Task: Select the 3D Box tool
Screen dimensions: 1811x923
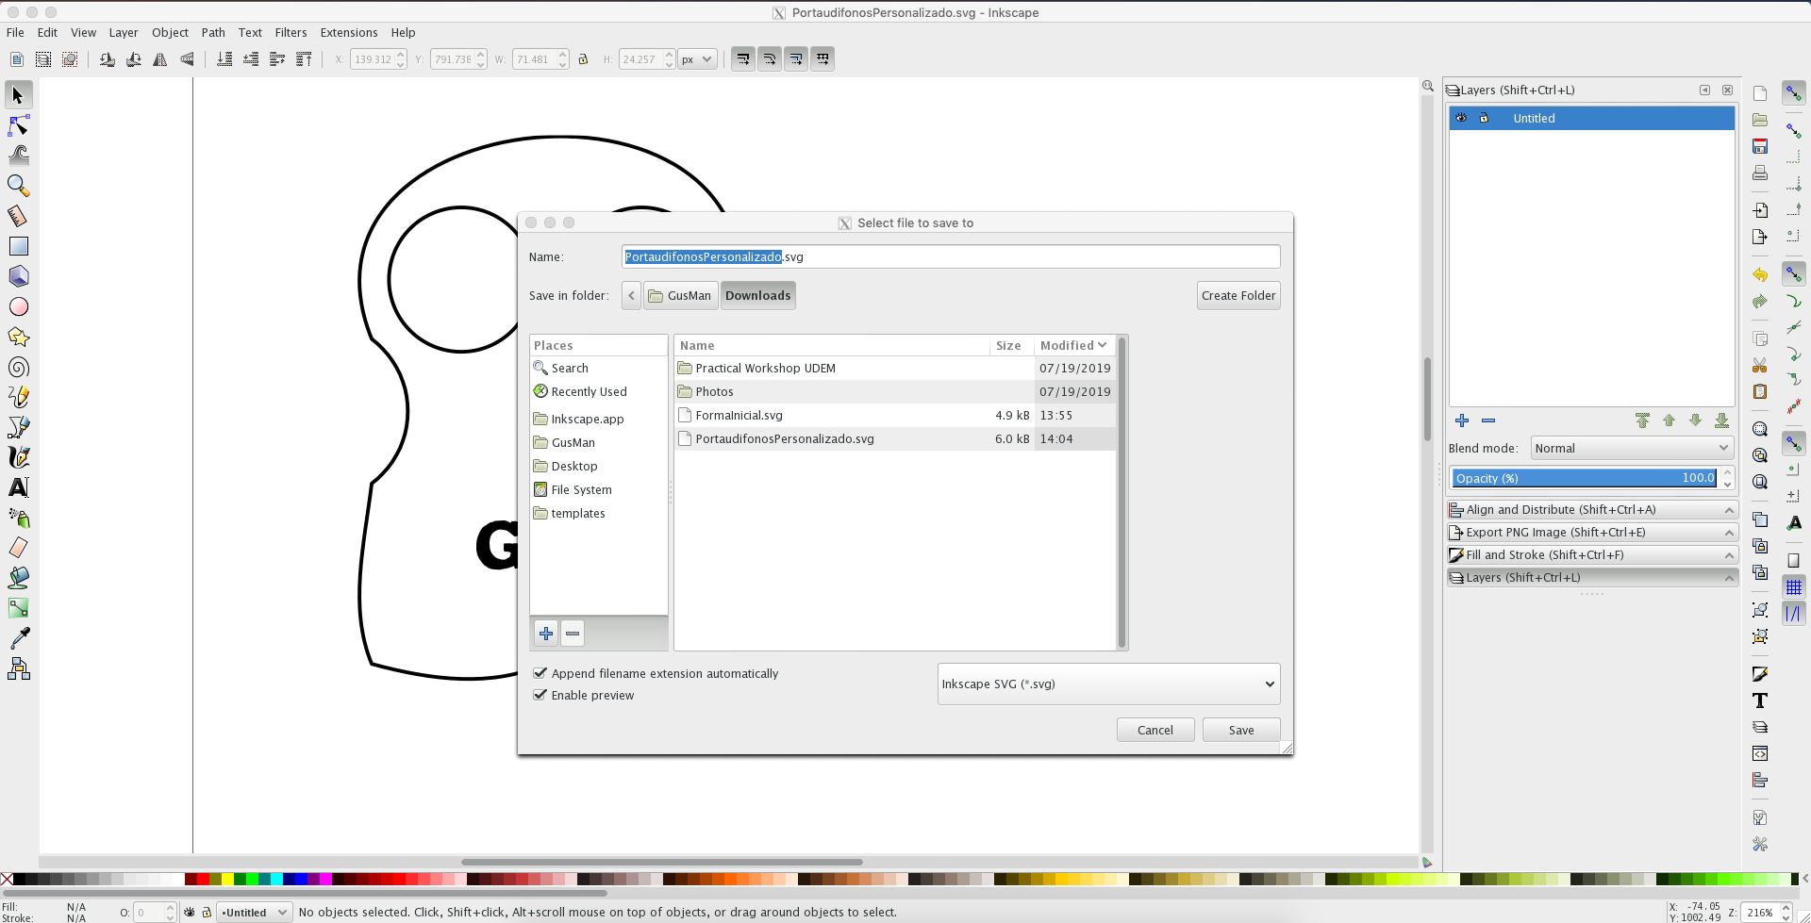Action: point(18,276)
